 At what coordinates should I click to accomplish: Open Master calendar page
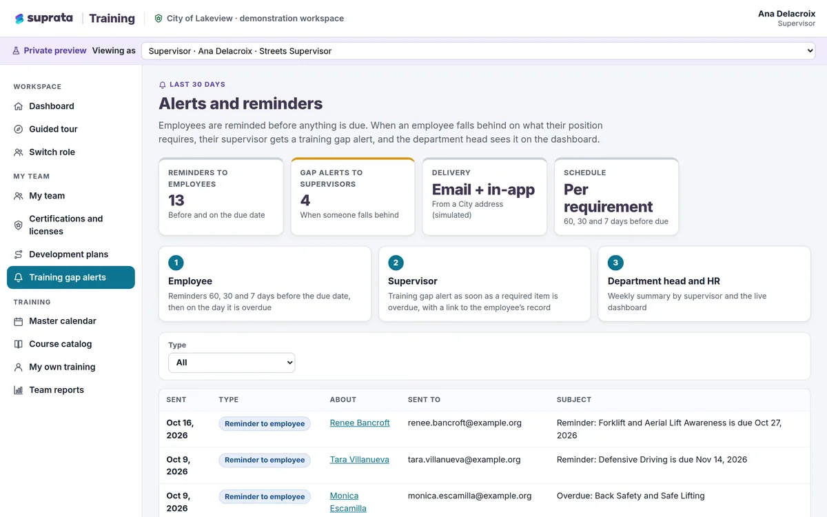[71, 321]
